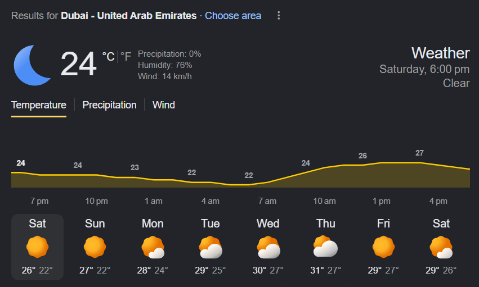Click the crescent moon weather icon
The width and height of the screenshot is (479, 287).
click(33, 65)
